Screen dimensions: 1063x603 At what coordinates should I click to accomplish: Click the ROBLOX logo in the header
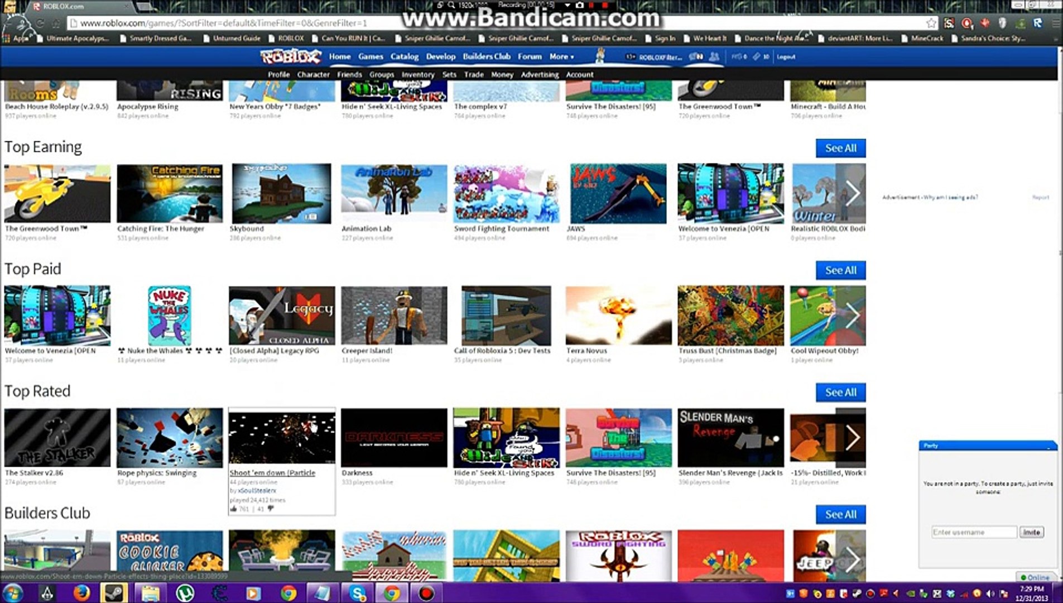coord(290,56)
